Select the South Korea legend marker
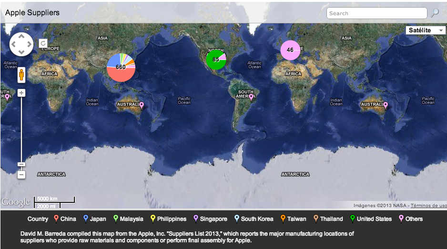This screenshot has height=249, width=447. pyautogui.click(x=237, y=219)
